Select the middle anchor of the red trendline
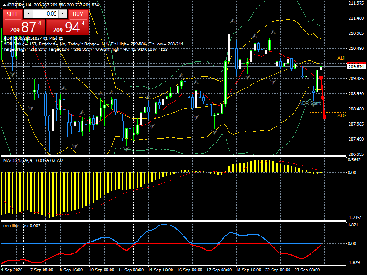367x275 pixels. 323,97
